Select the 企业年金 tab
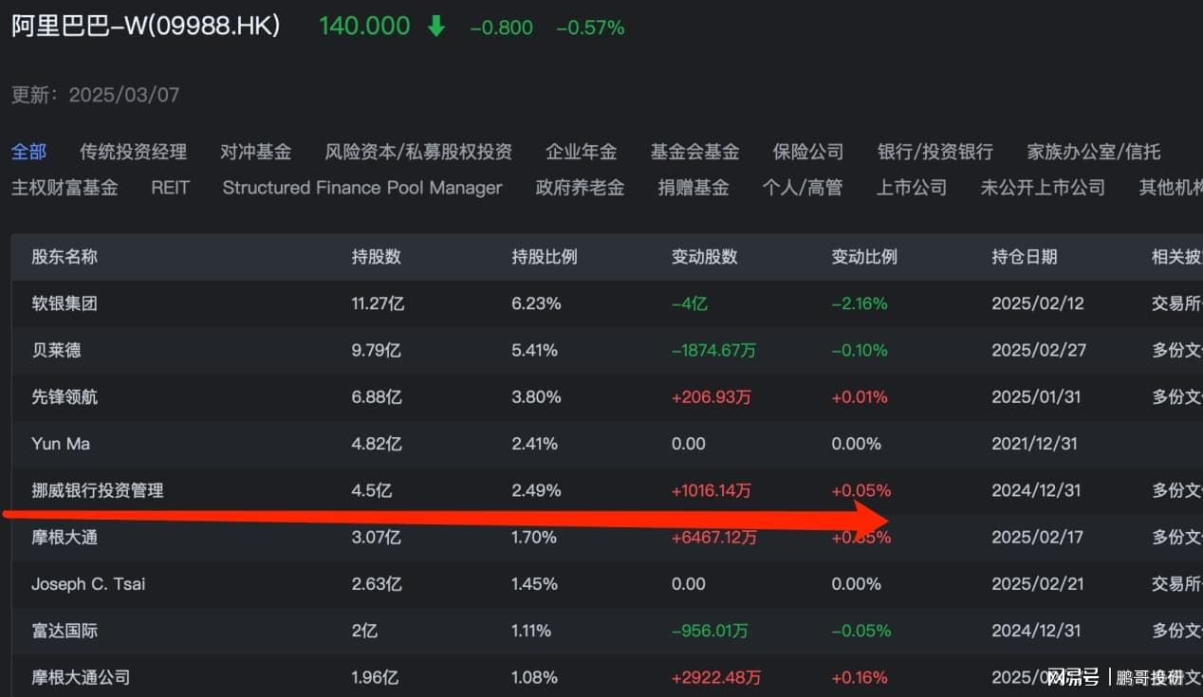 point(581,152)
